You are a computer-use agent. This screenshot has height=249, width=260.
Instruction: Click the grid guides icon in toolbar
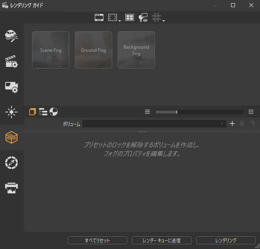[x=157, y=17]
